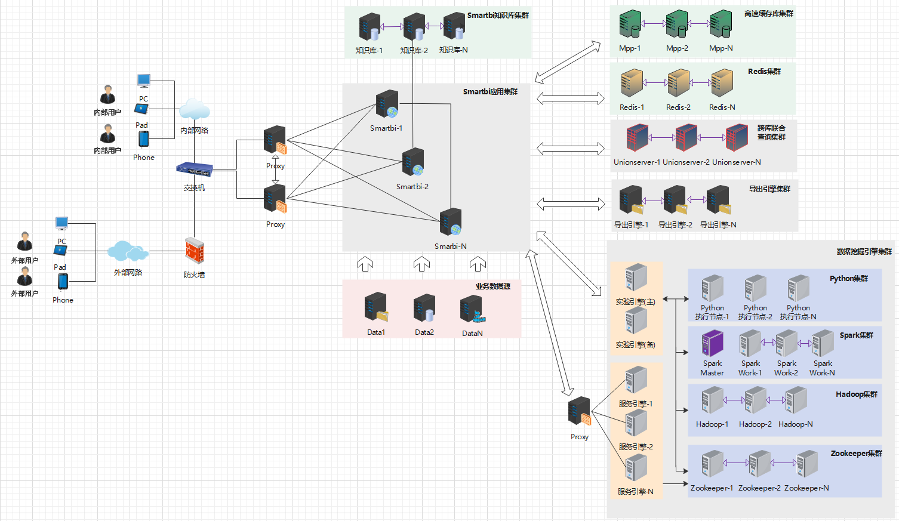Select the Redis集群 title label
This screenshot has width=899, height=521.
point(764,72)
